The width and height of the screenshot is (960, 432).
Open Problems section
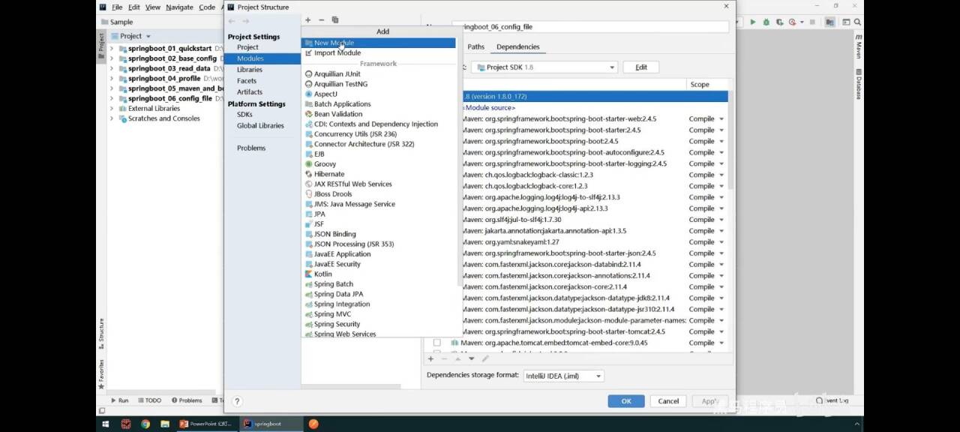pos(251,148)
